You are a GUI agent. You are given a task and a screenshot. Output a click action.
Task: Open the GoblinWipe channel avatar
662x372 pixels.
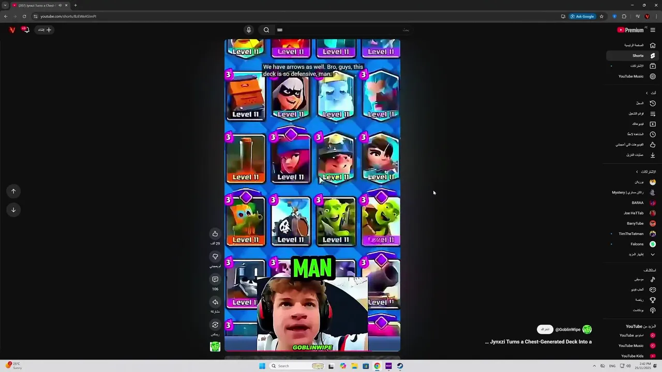pos(587,329)
